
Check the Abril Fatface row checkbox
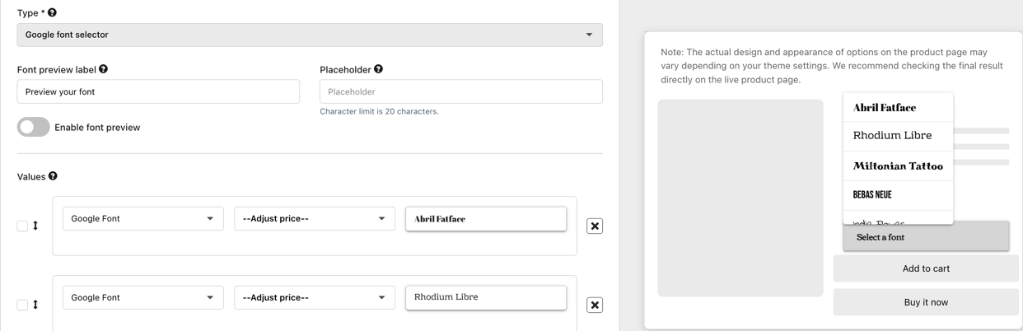(22, 226)
